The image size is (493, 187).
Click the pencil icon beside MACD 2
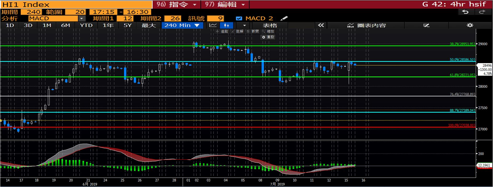coord(284,18)
